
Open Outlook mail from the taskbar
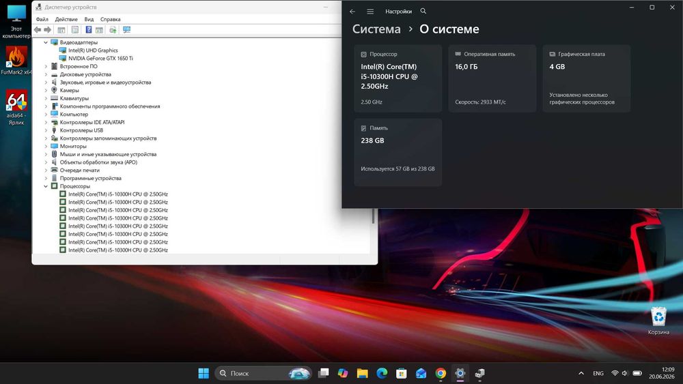click(x=421, y=373)
